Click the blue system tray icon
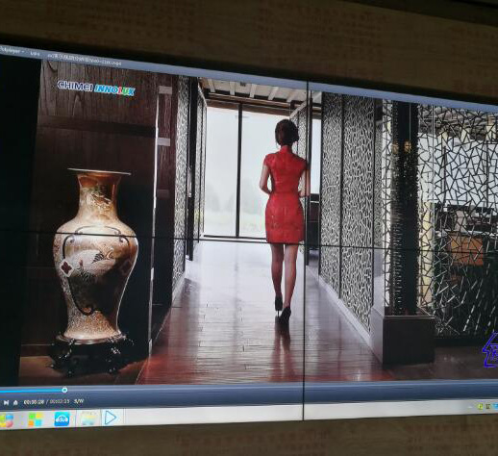The image size is (498, 456). (495, 406)
